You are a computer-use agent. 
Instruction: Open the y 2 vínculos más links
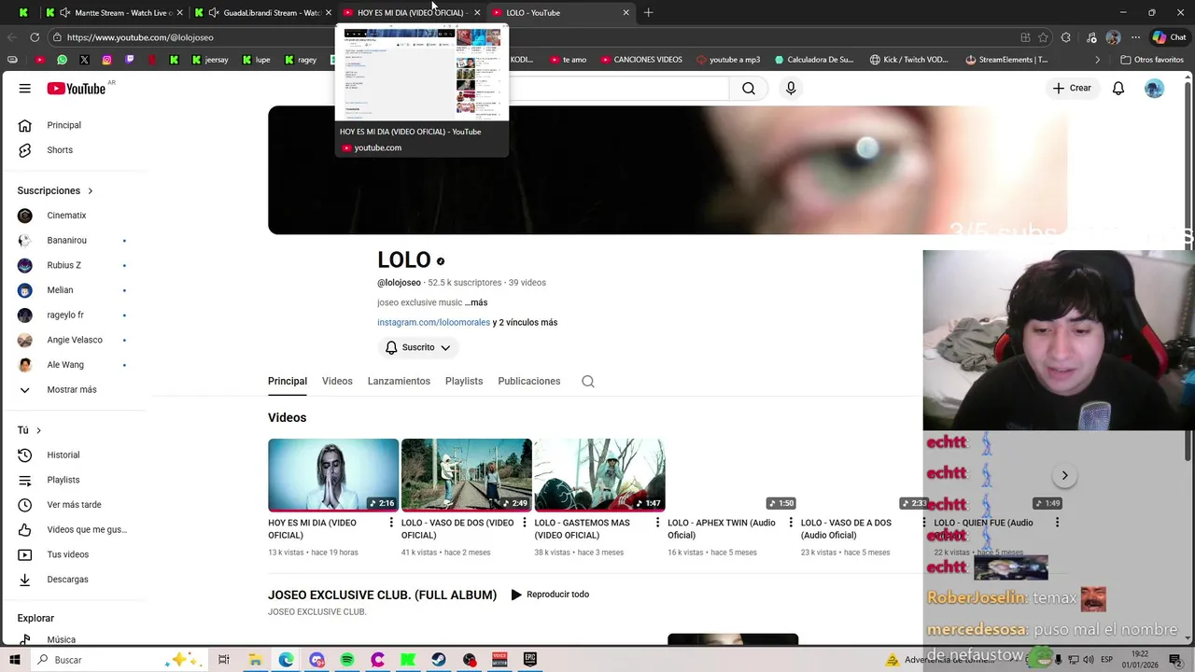pos(525,322)
